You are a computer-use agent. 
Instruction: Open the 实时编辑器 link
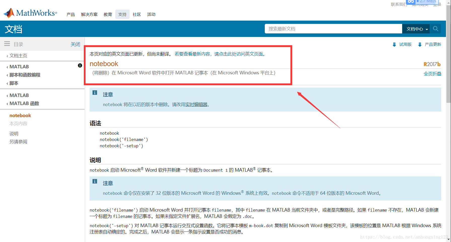tap(196, 105)
